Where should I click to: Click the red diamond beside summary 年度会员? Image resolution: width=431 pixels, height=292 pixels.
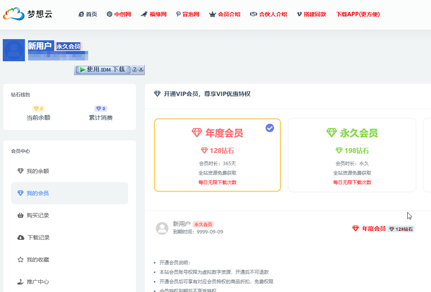pyautogui.click(x=356, y=228)
